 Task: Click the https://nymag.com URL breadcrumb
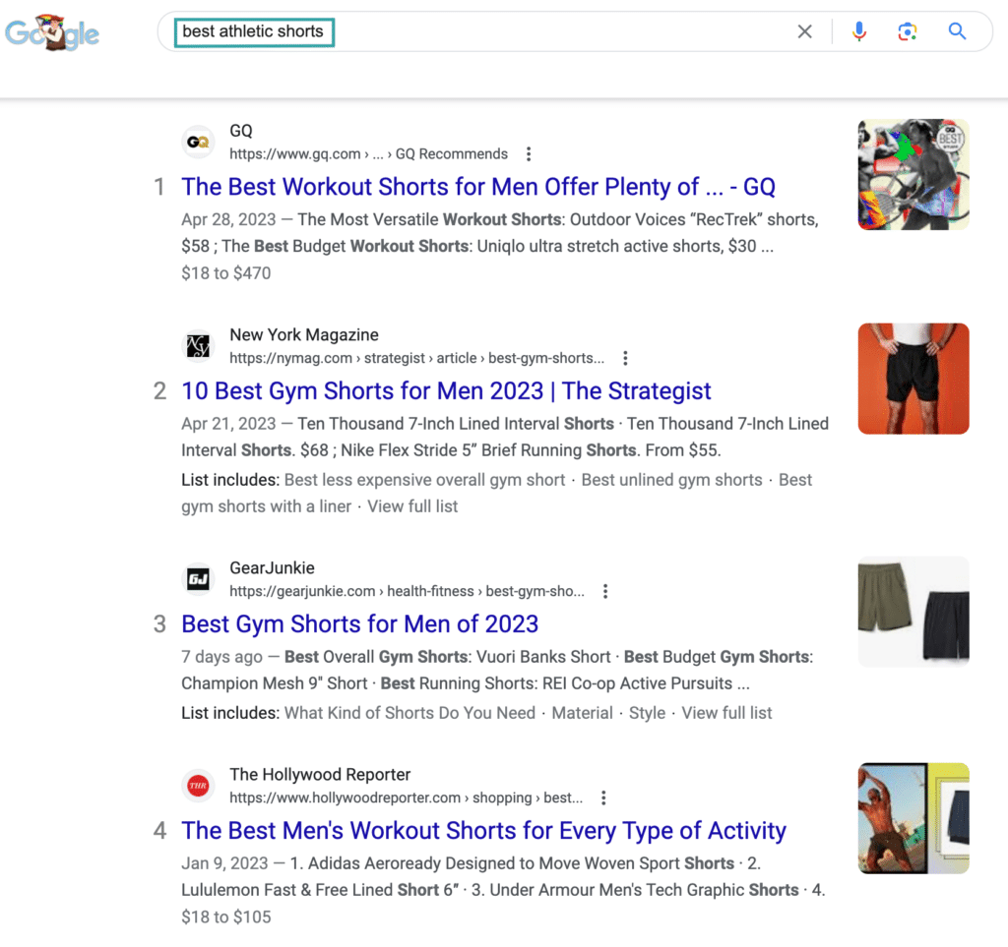(x=416, y=358)
